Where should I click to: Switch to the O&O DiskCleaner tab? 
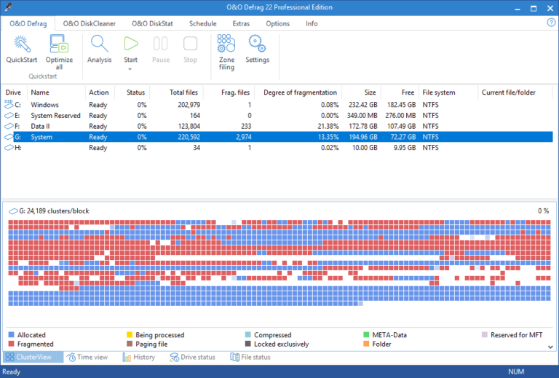(x=89, y=23)
